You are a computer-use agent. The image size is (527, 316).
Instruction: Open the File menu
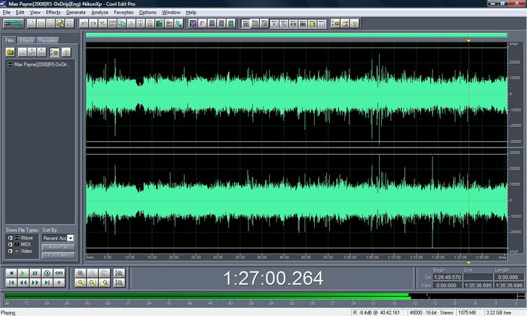(6, 12)
